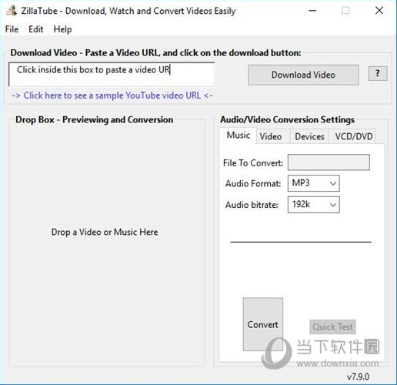This screenshot has width=397, height=385.
Task: Switch to the Video tab
Action: coord(271,136)
